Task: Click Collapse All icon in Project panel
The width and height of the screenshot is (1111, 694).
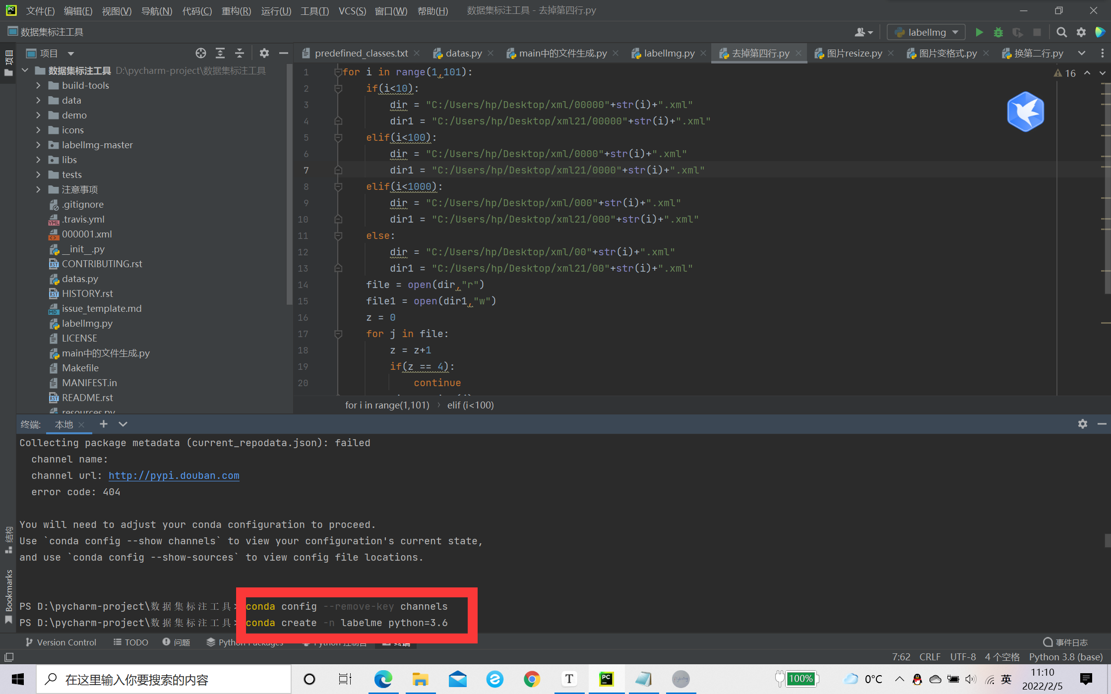Action: (240, 53)
